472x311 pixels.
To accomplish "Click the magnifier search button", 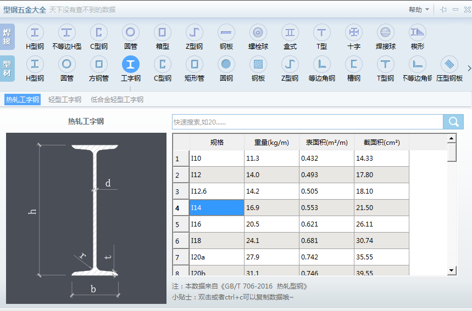I will [x=453, y=122].
